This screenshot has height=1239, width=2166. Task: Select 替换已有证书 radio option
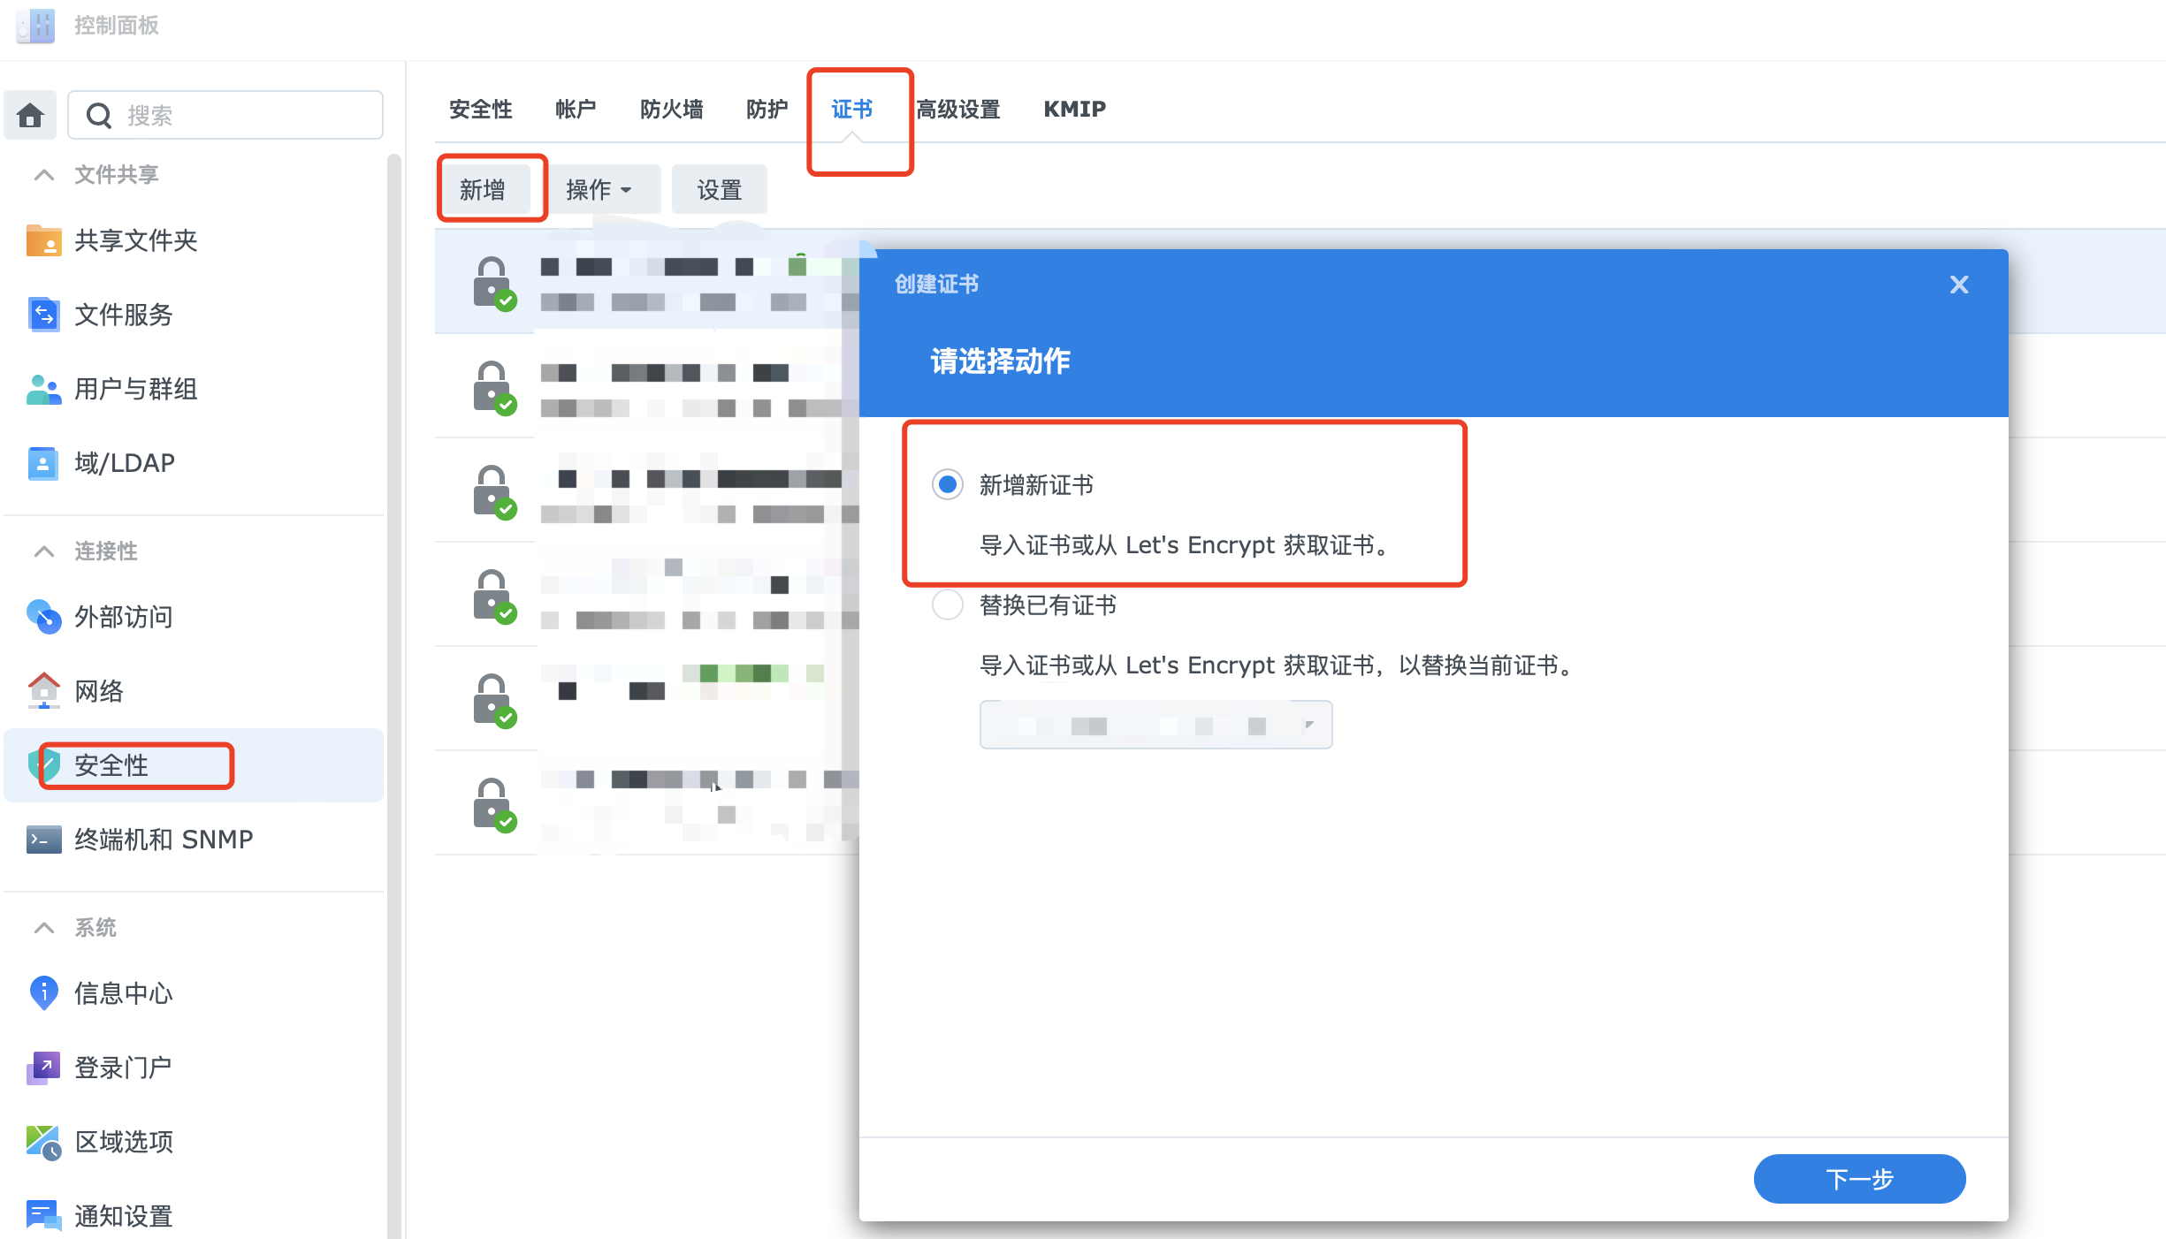[x=948, y=605]
